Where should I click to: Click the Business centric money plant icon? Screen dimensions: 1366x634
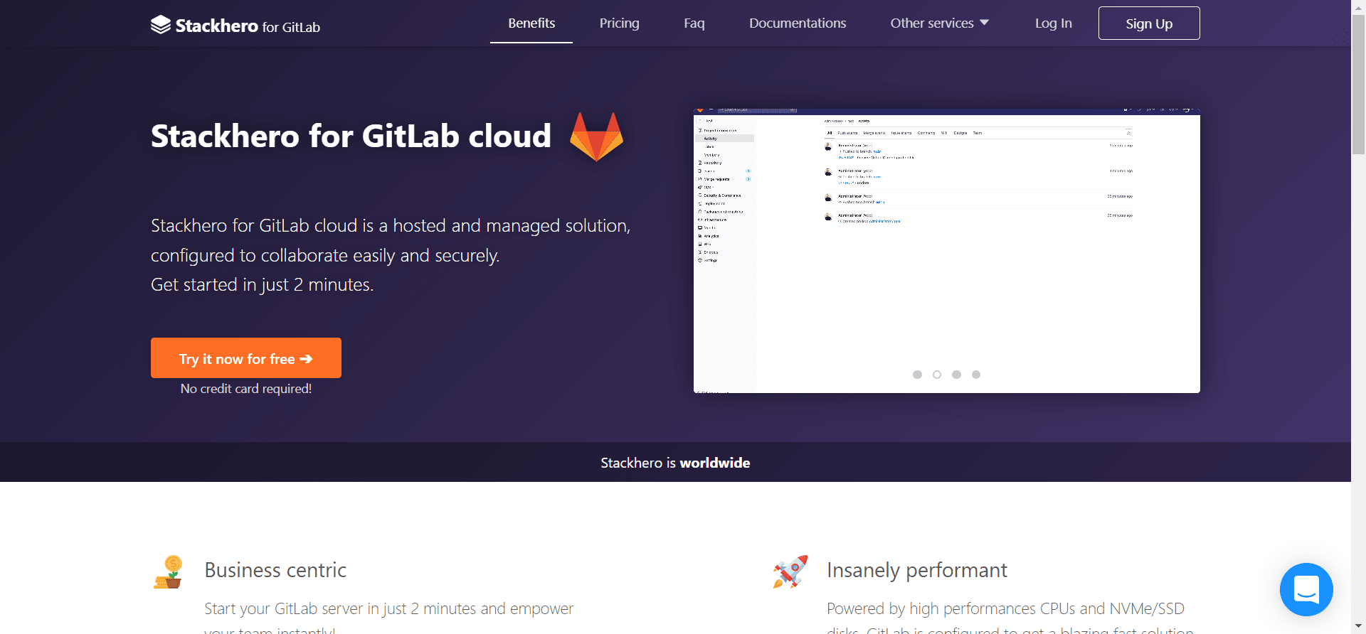[x=169, y=572]
